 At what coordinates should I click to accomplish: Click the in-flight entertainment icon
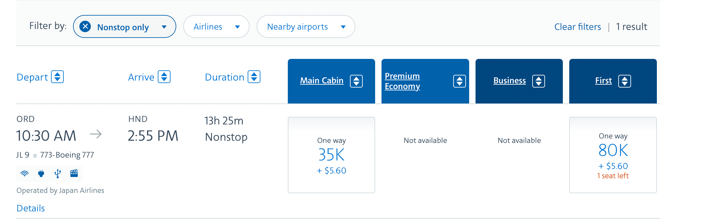74,173
